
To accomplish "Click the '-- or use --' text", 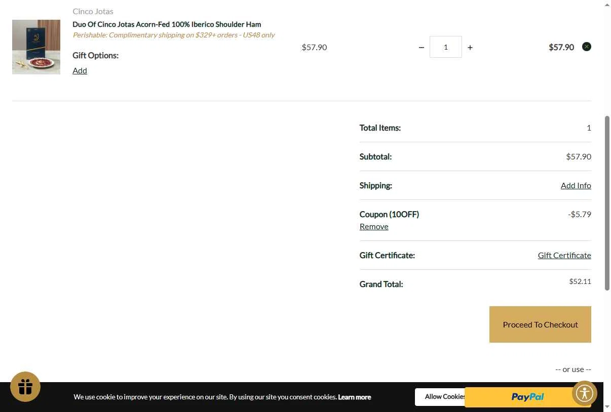I will coord(573,369).
